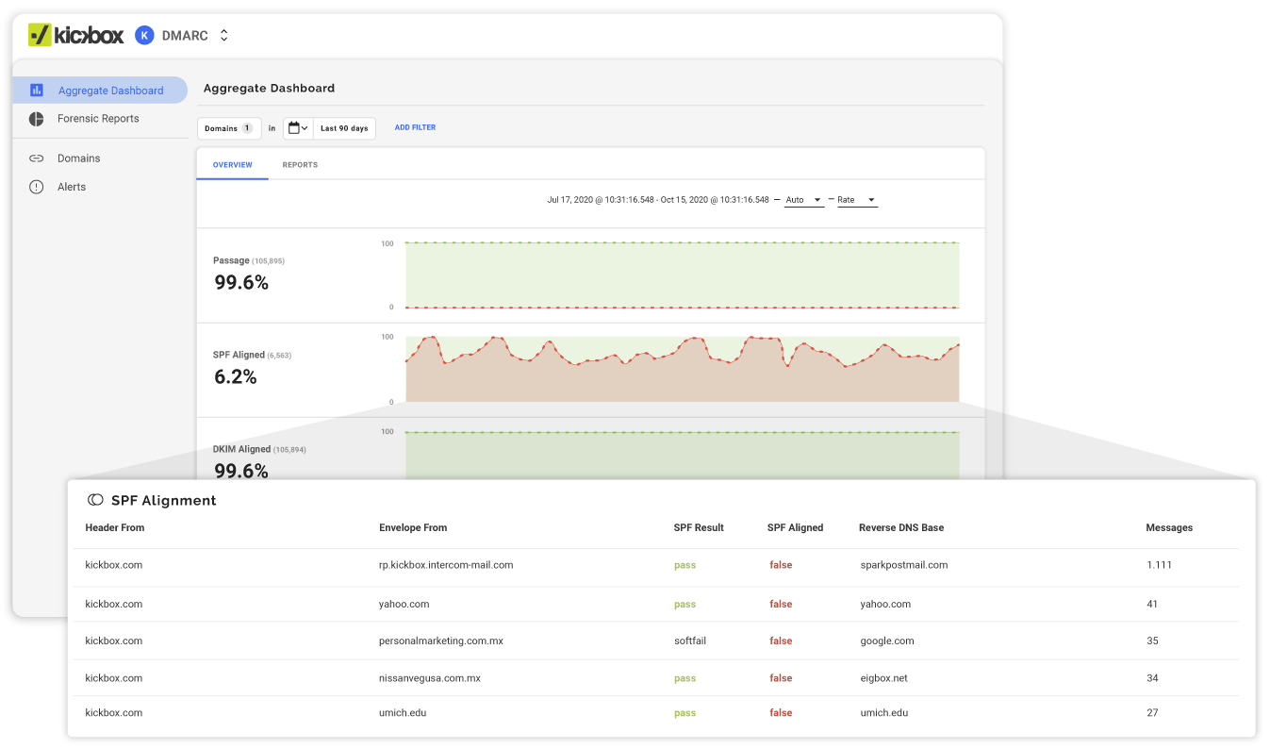Switch to the REPORTS tab
This screenshot has width=1270, height=749.
[300, 165]
